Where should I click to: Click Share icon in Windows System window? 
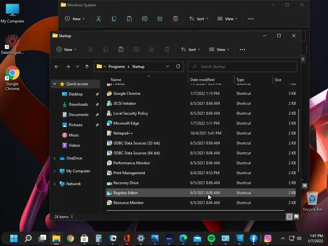[160, 19]
